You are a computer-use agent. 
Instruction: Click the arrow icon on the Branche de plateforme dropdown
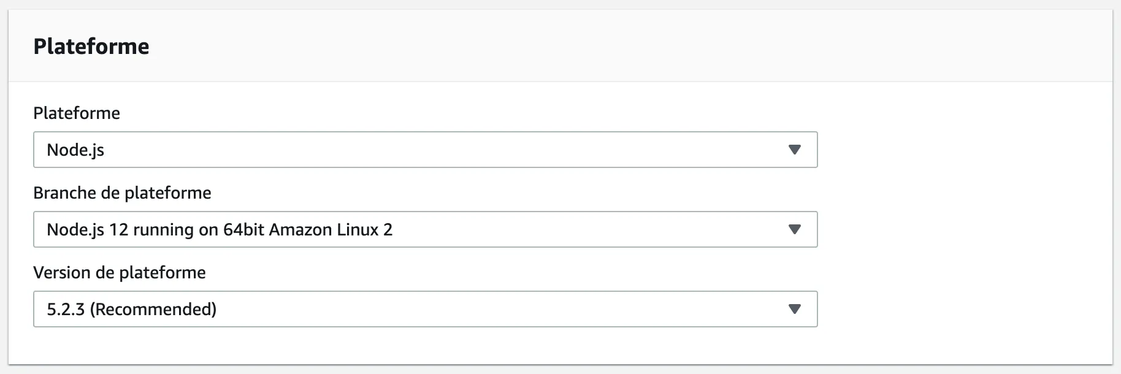point(794,229)
